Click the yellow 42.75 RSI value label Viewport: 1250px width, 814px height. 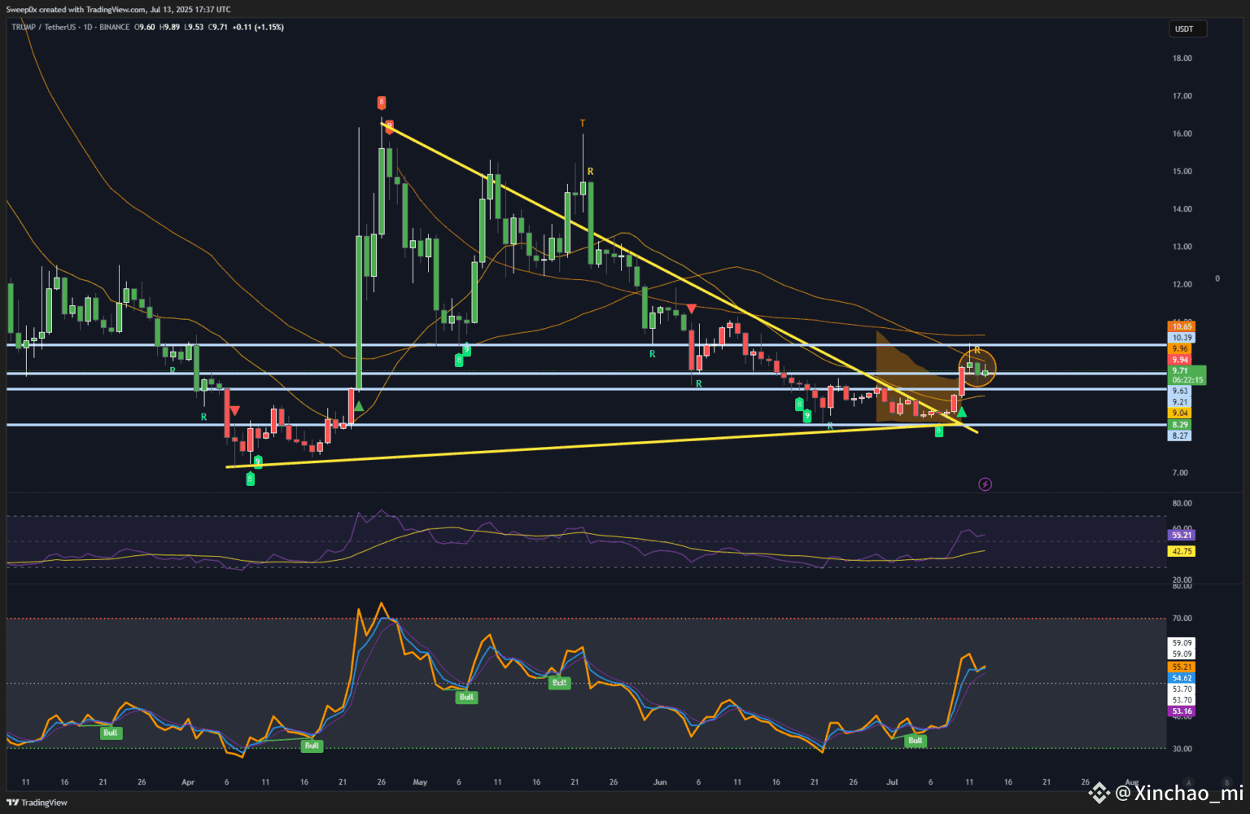point(1181,551)
